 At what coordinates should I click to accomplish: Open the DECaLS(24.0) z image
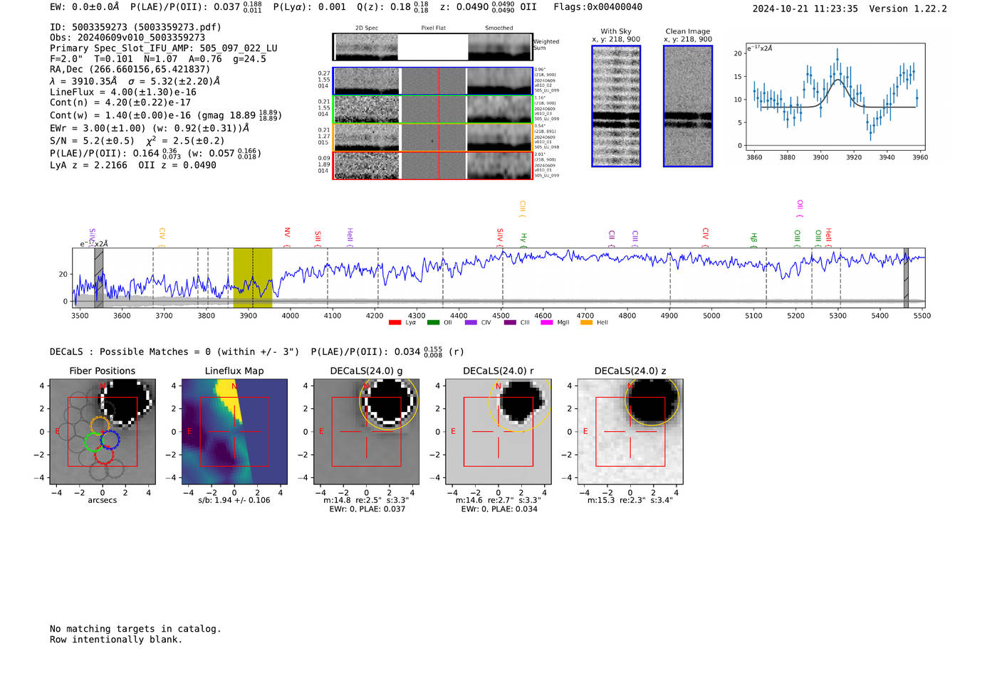click(630, 431)
